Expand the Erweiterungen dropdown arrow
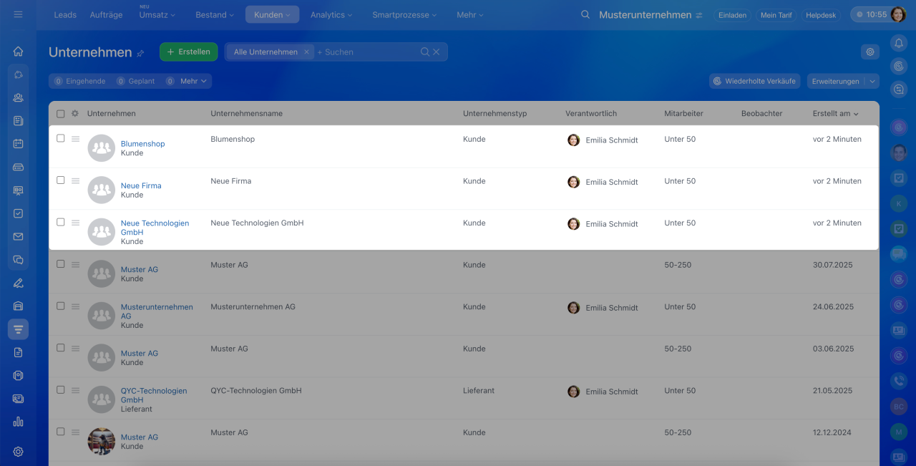 pyautogui.click(x=872, y=82)
